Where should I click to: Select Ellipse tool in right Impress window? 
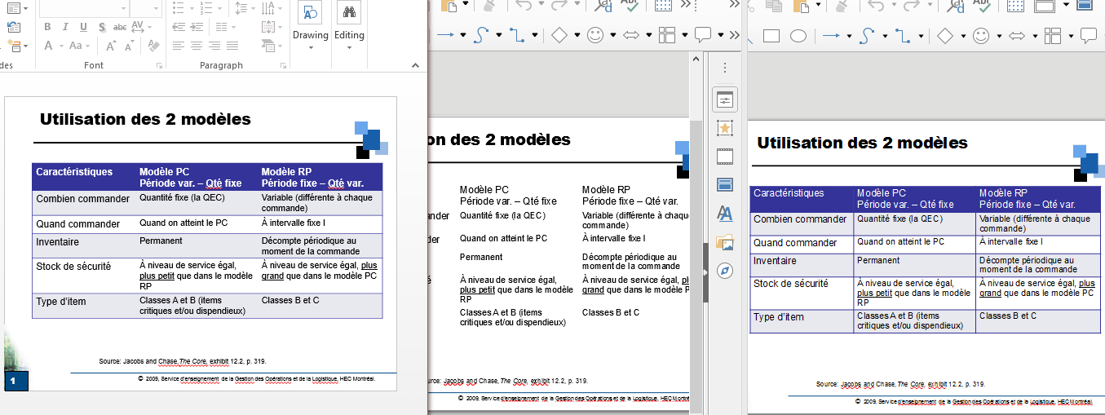tap(798, 35)
